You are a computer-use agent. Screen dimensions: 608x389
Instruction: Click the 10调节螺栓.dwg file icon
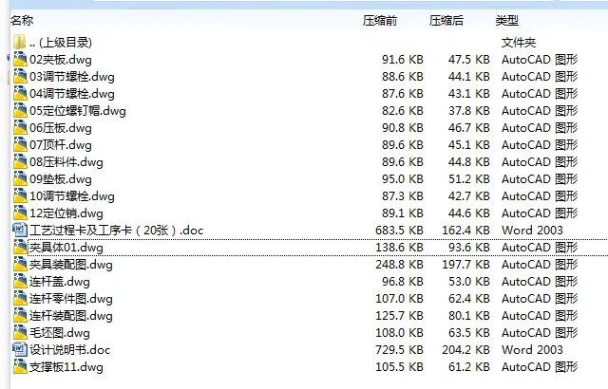coord(20,195)
